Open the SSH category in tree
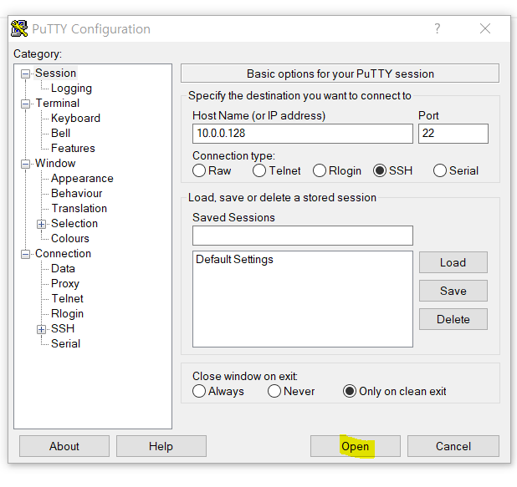 click(x=63, y=328)
